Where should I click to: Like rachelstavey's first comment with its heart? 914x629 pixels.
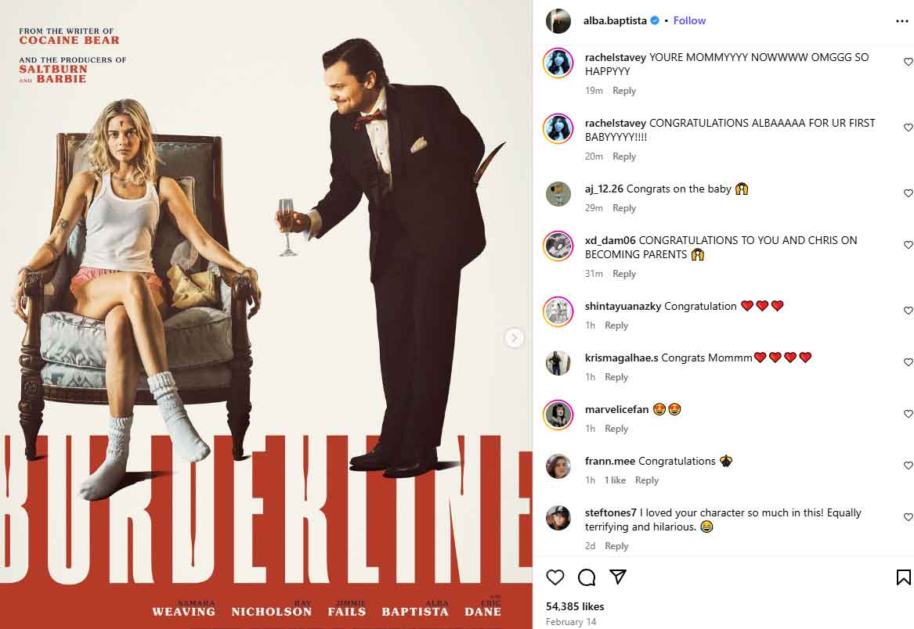pyautogui.click(x=908, y=61)
